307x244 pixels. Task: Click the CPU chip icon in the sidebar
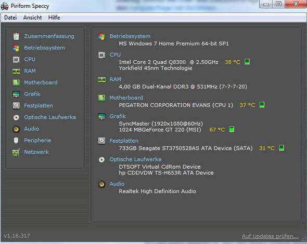[x=16, y=60]
